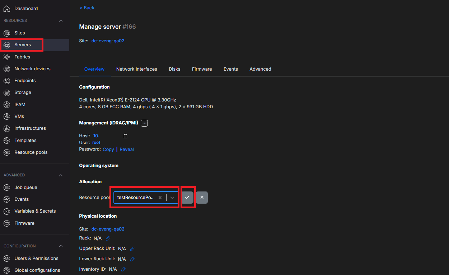
Task: Copy management host address with clipboard icon
Action: pyautogui.click(x=125, y=136)
